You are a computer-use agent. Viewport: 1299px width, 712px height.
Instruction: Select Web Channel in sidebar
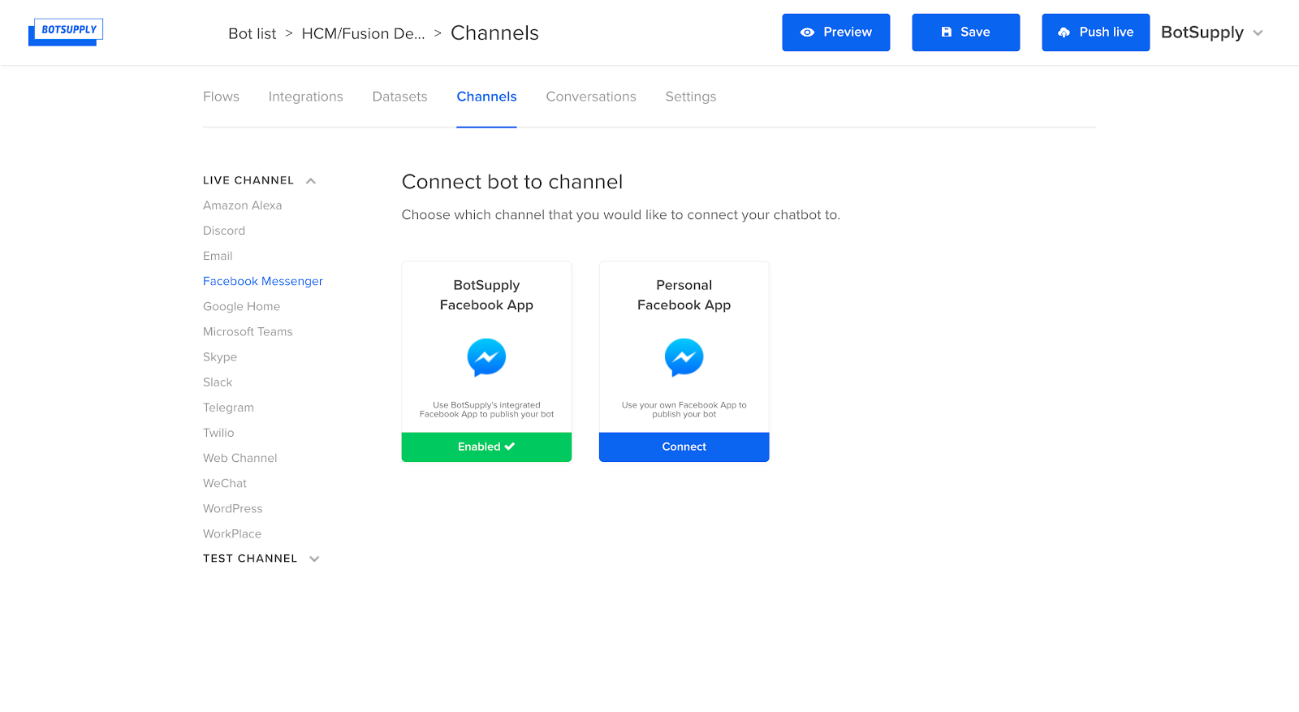(240, 458)
